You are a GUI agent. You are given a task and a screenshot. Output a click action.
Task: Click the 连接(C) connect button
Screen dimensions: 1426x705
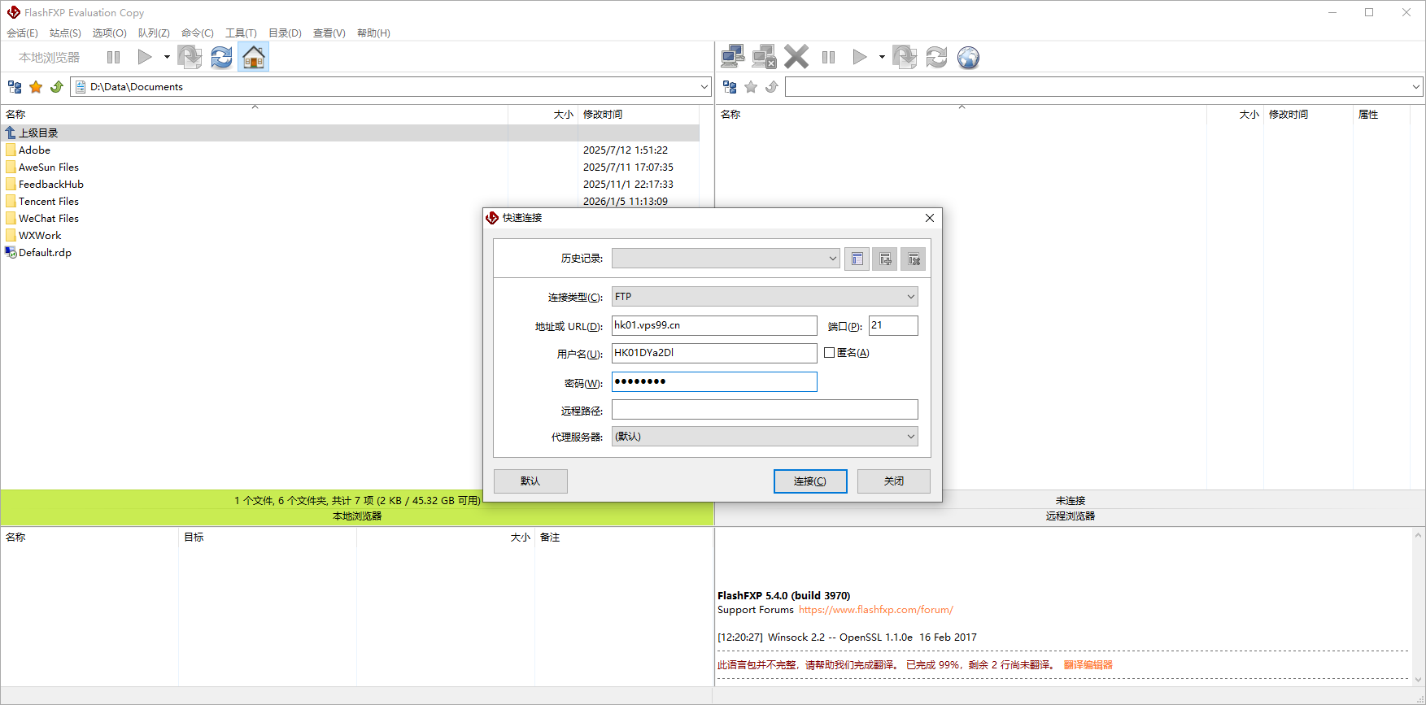tap(809, 481)
